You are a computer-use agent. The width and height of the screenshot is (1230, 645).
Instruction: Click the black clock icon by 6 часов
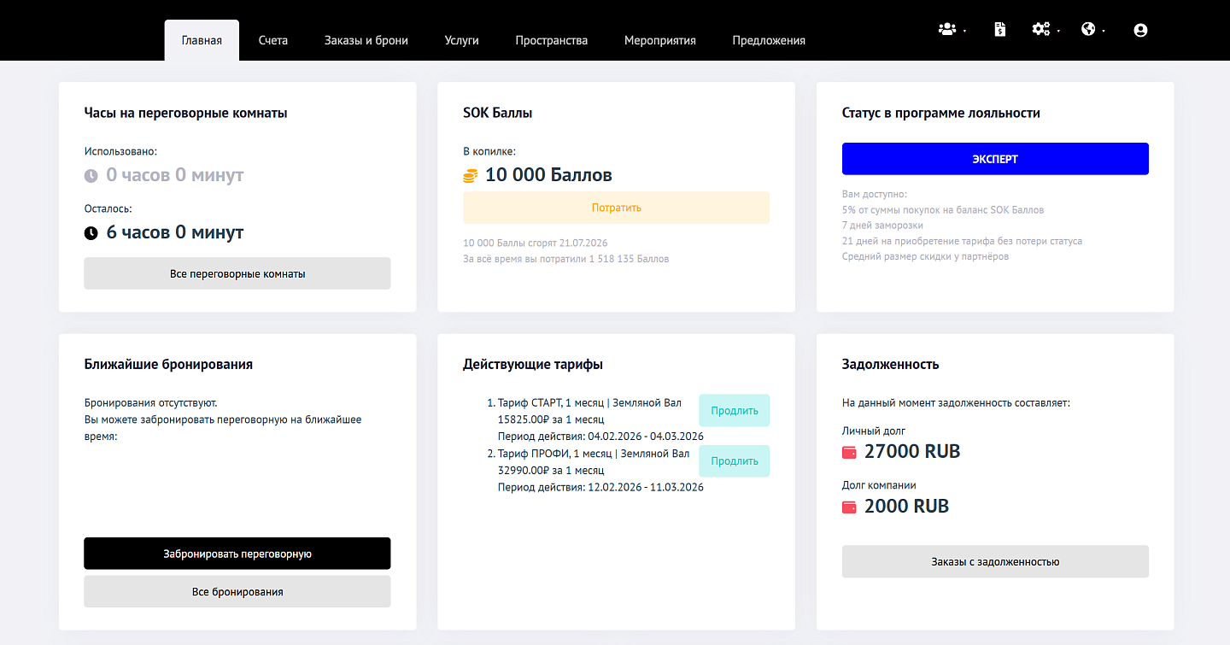click(x=91, y=232)
